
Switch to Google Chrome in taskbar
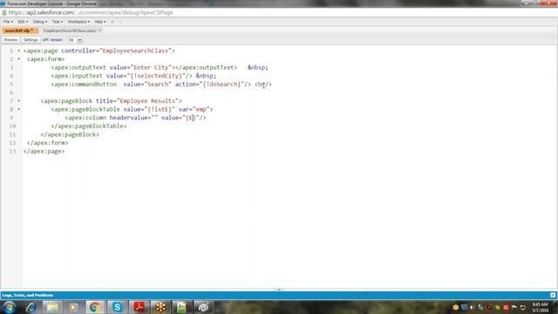95,307
